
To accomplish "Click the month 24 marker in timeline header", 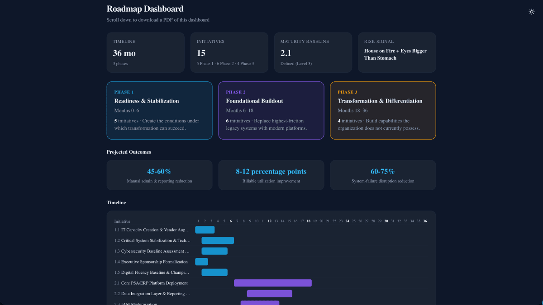I will tap(348, 221).
